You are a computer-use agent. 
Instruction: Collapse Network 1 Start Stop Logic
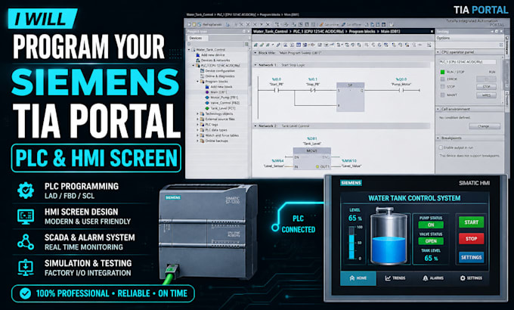pyautogui.click(x=255, y=65)
